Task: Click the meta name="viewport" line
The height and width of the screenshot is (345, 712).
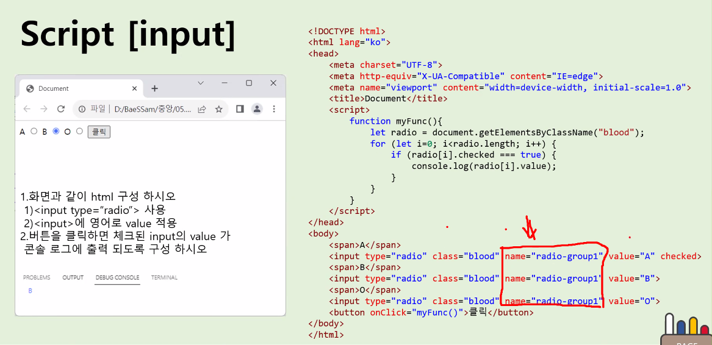Action: click(x=510, y=88)
